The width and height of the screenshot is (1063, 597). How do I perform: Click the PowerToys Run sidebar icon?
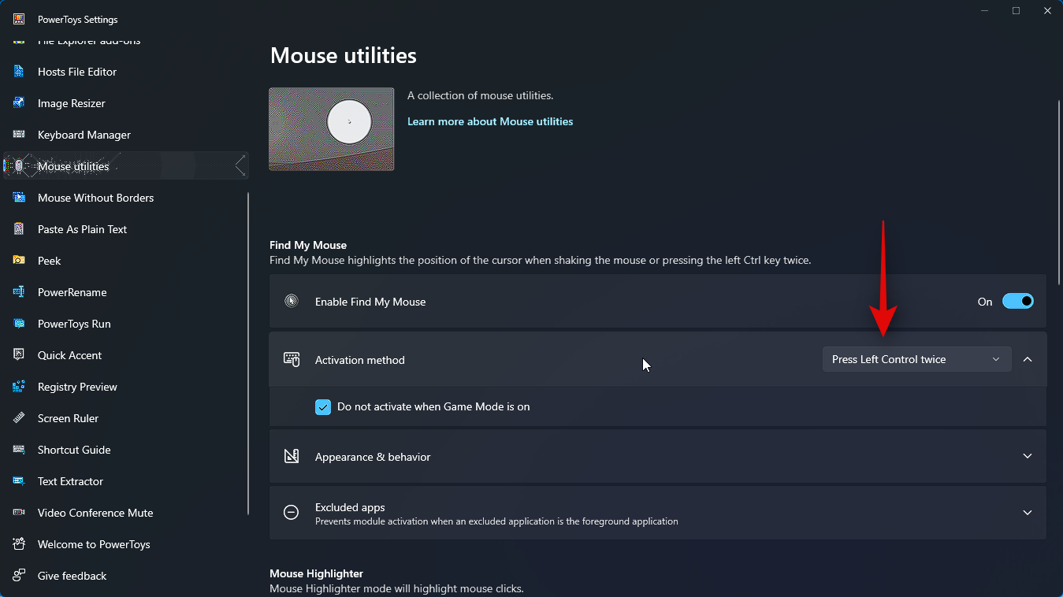click(x=19, y=324)
